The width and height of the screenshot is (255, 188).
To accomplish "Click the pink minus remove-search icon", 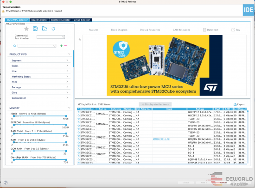I will coord(65,46).
